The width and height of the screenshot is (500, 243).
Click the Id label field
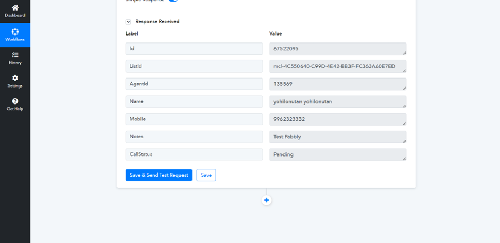point(194,48)
